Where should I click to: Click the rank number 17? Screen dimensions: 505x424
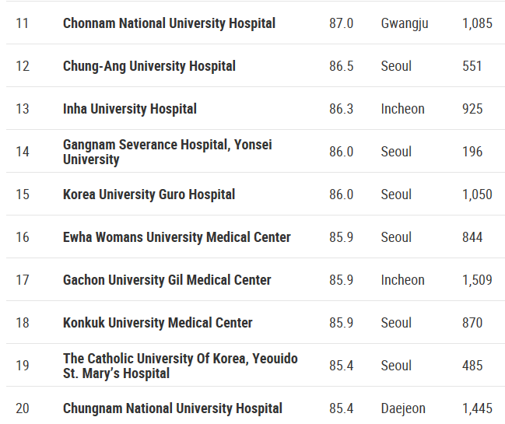click(x=23, y=280)
